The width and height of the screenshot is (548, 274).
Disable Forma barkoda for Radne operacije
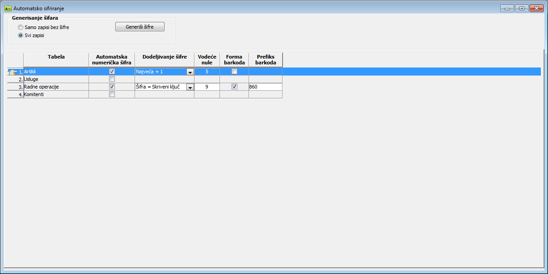(234, 87)
